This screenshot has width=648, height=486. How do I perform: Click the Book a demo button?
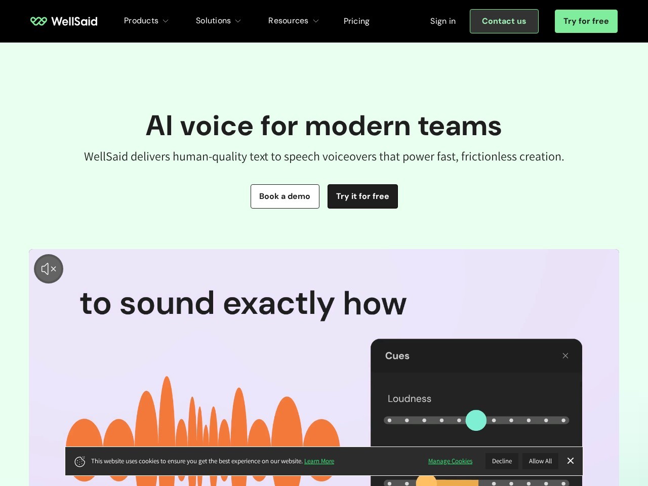point(285,196)
